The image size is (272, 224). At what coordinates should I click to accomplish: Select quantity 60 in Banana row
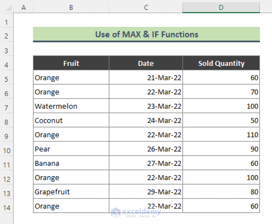(221, 163)
